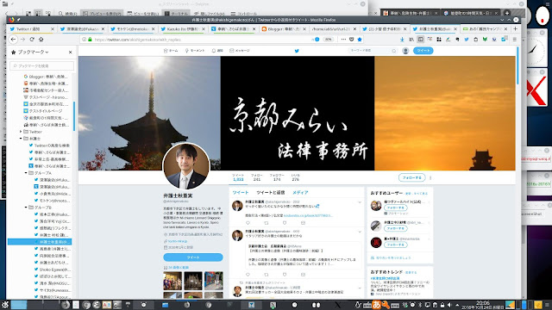Switch to the Kazuko Ito browser tab
Screen dimensions: 552x310
(x=182, y=28)
